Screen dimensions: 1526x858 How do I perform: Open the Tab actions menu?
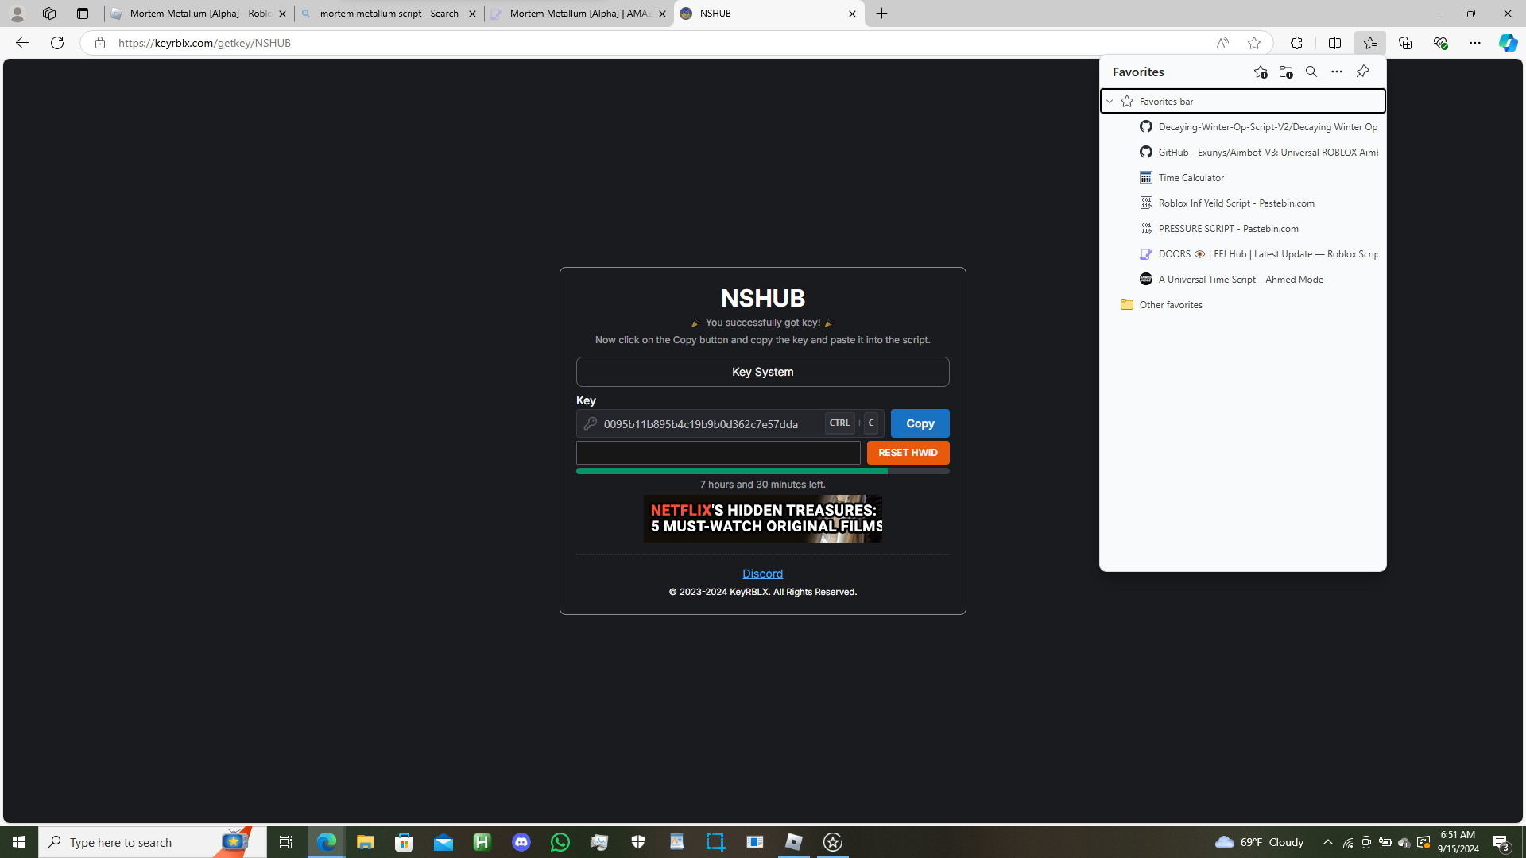[x=82, y=14]
